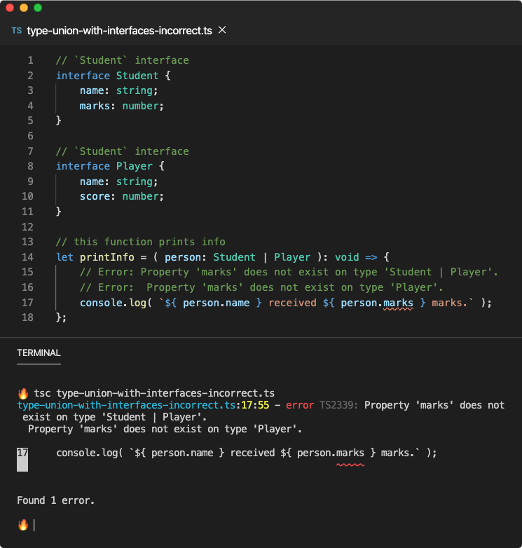Image resolution: width=522 pixels, height=548 pixels.
Task: Click the TS2339 error code in terminal
Action: [338, 405]
